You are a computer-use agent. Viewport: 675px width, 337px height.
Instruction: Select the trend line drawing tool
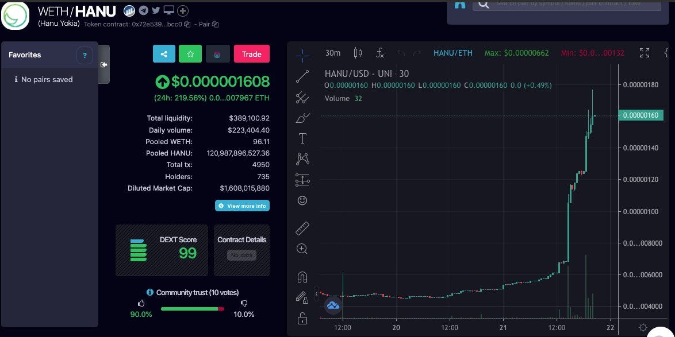pos(302,76)
